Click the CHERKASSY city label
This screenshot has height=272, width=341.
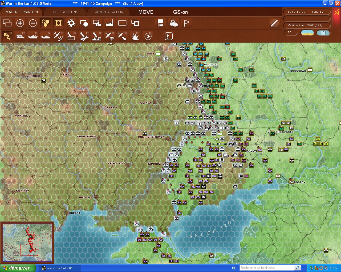pos(109,107)
